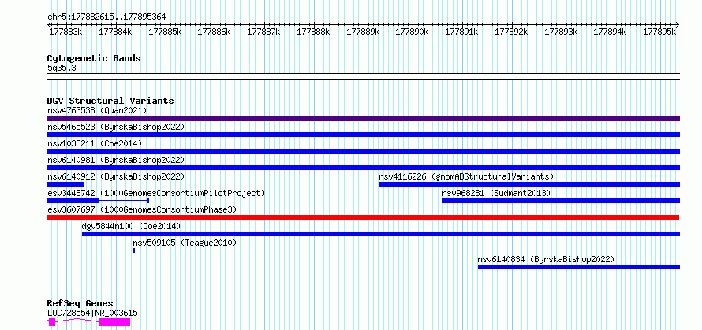Screen dimensions: 702x330
Task: Open dgv5844n100 (Coe2014) label
Action: click(131, 226)
